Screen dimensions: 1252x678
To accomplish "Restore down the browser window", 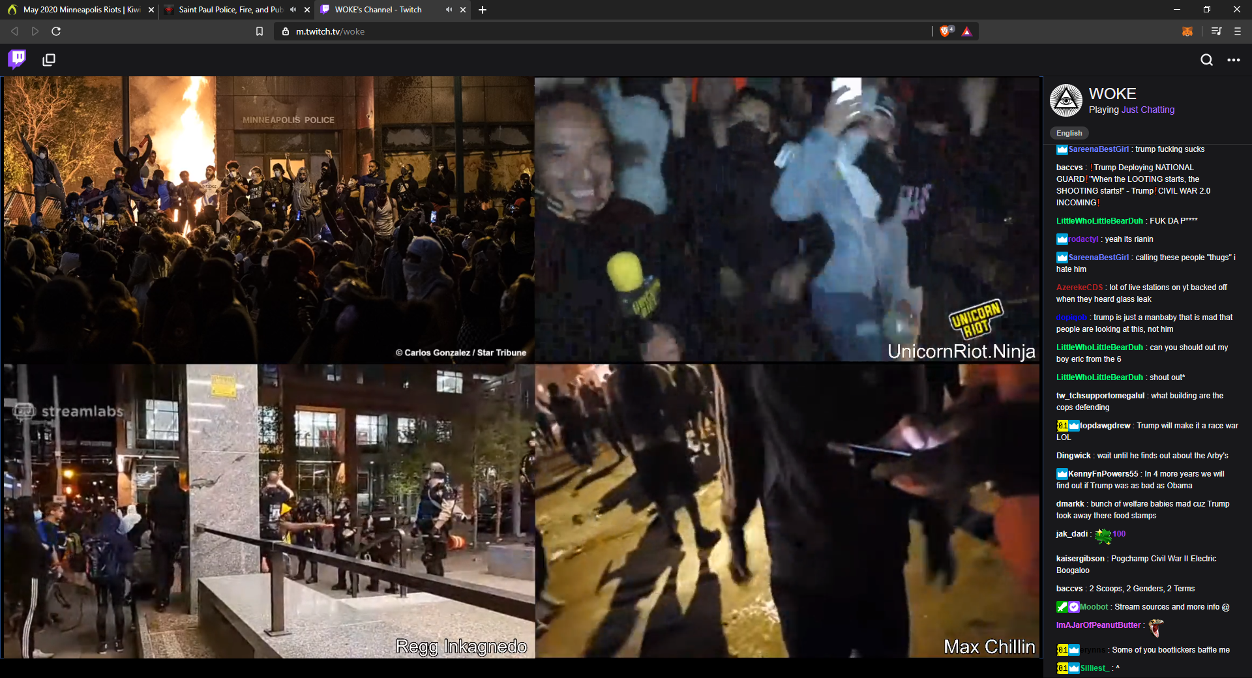I will (1207, 10).
